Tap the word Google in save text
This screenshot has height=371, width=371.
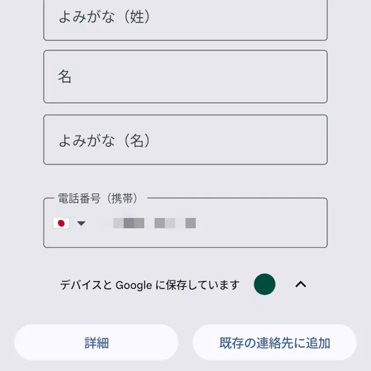134,285
